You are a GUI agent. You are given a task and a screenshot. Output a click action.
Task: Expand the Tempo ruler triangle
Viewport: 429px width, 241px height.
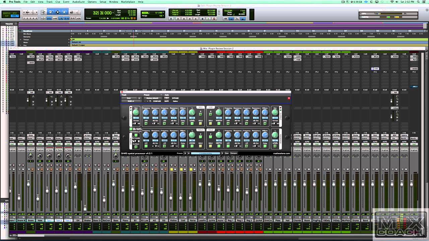20,39
